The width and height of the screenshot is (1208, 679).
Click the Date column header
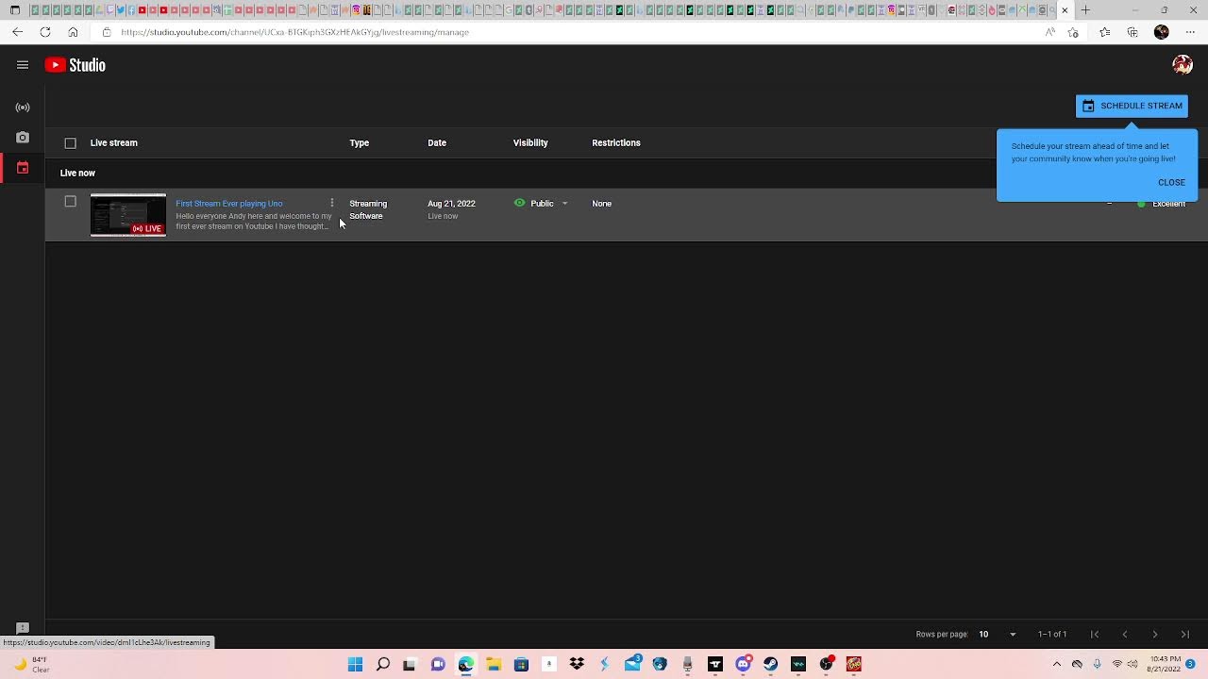pyautogui.click(x=437, y=143)
